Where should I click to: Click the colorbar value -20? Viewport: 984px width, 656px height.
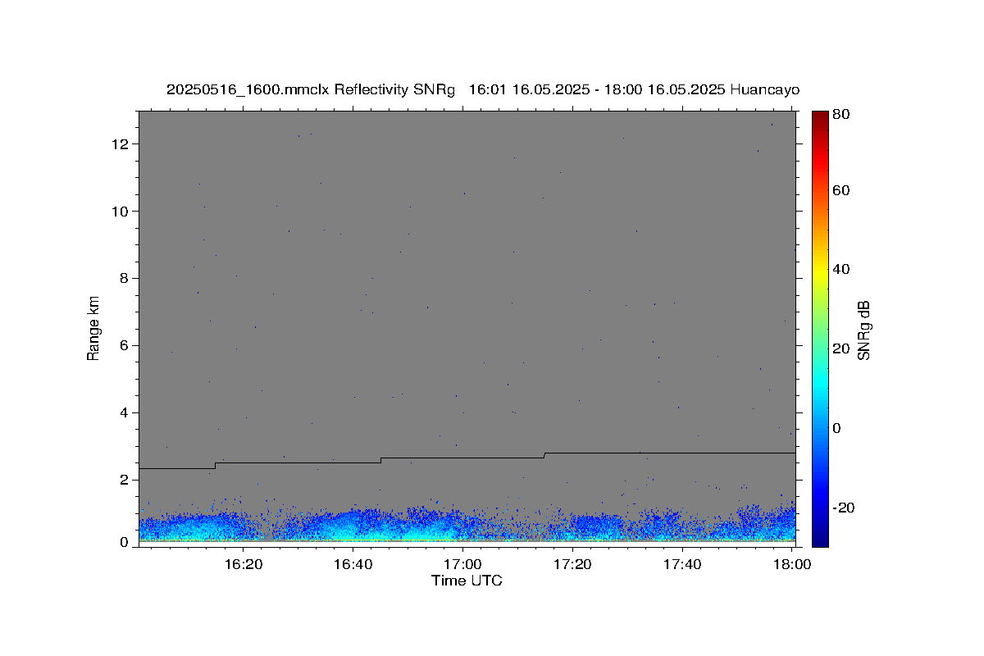(x=843, y=508)
